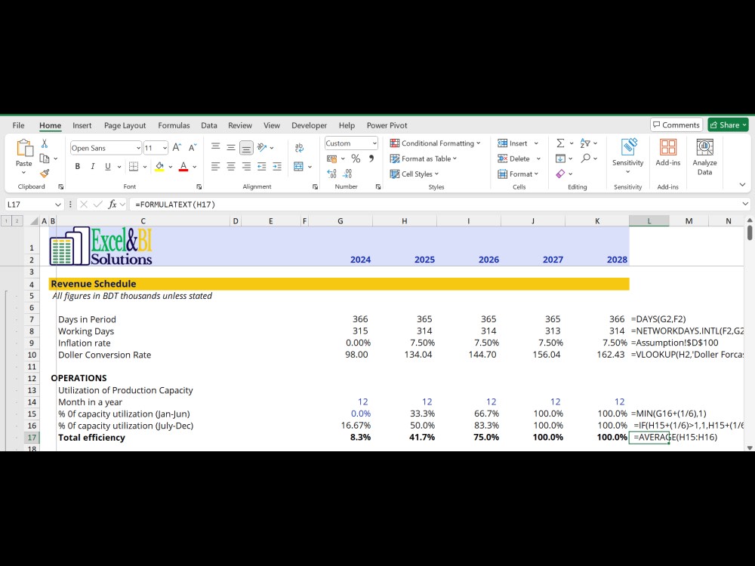755x566 pixels.
Task: Click the Paste clipboard icon
Action: [x=23, y=148]
